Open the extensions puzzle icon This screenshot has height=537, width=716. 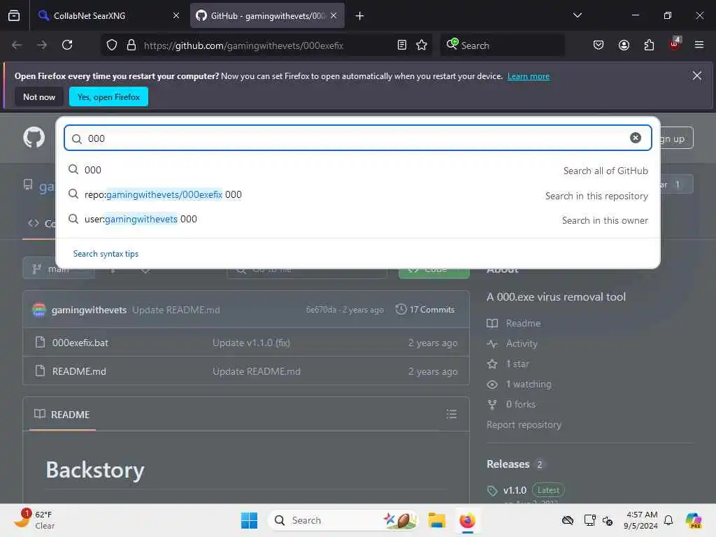click(649, 45)
